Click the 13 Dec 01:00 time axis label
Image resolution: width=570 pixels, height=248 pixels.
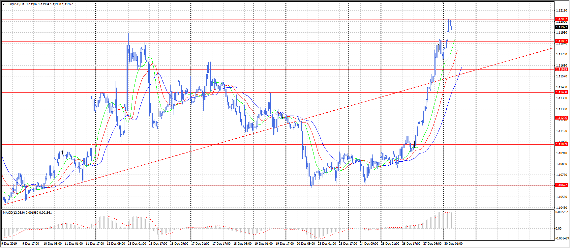pyautogui.click(x=137, y=244)
